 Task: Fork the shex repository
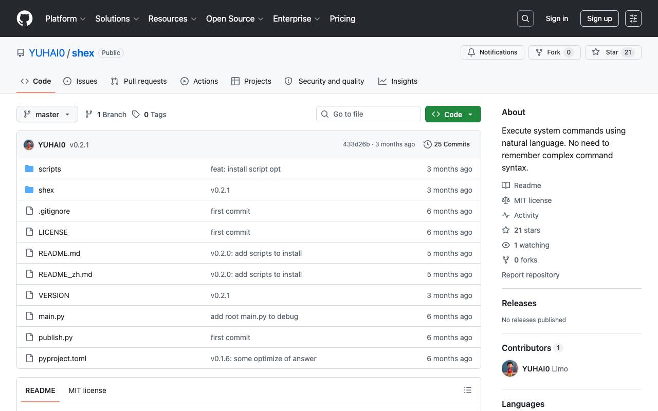tap(554, 52)
